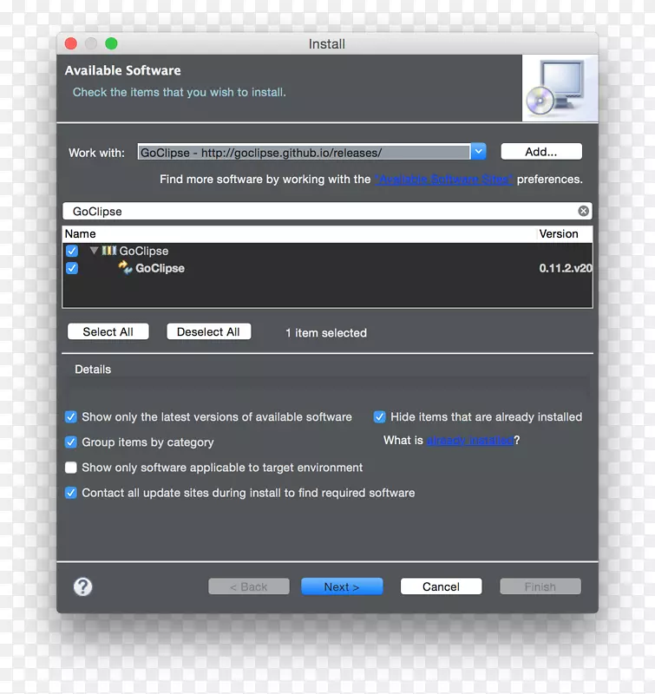655x694 pixels.
Task: Open the already installed link
Action: pos(469,441)
